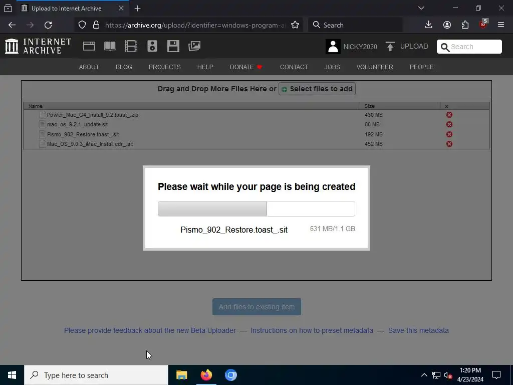513x385 pixels.
Task: Open the Audio speaker icon
Action: coord(152,46)
